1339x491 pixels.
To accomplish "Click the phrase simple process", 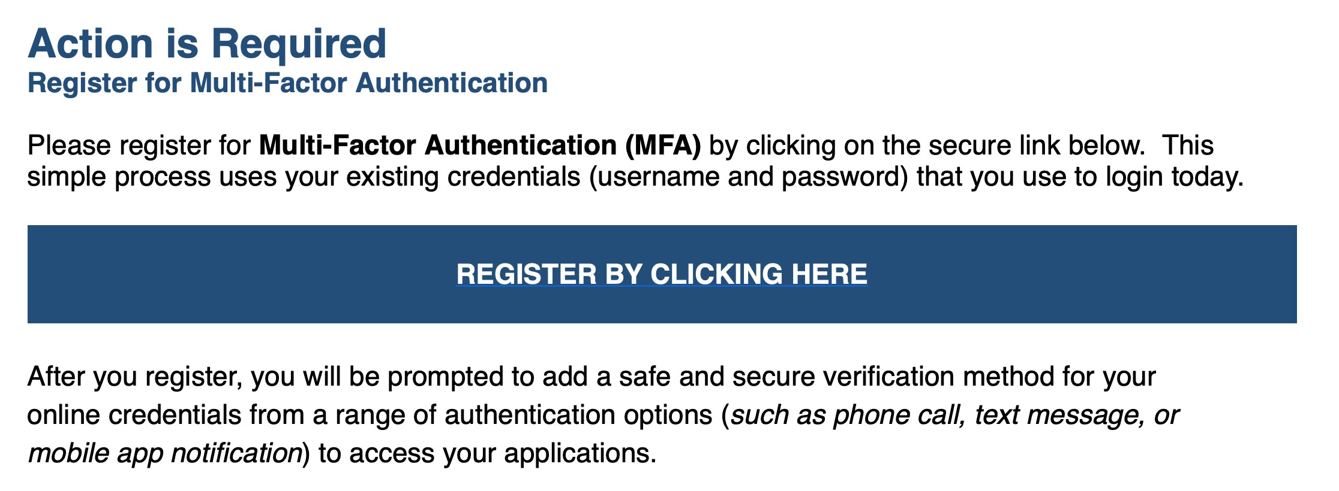I will point(119,177).
